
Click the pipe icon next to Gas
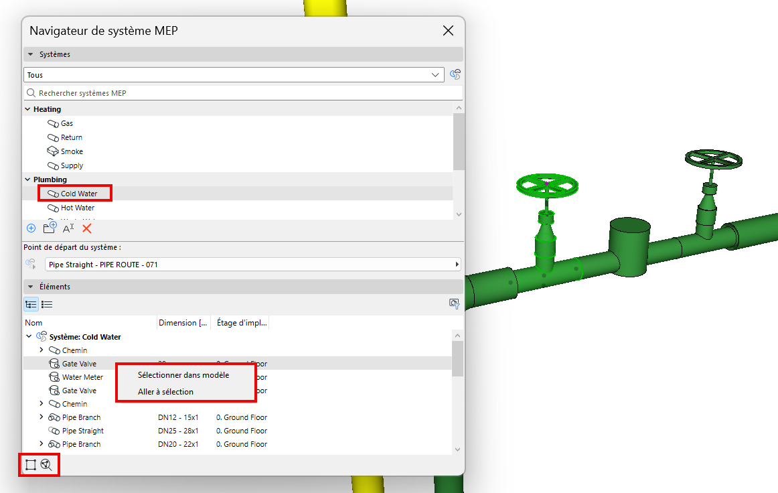pos(53,123)
